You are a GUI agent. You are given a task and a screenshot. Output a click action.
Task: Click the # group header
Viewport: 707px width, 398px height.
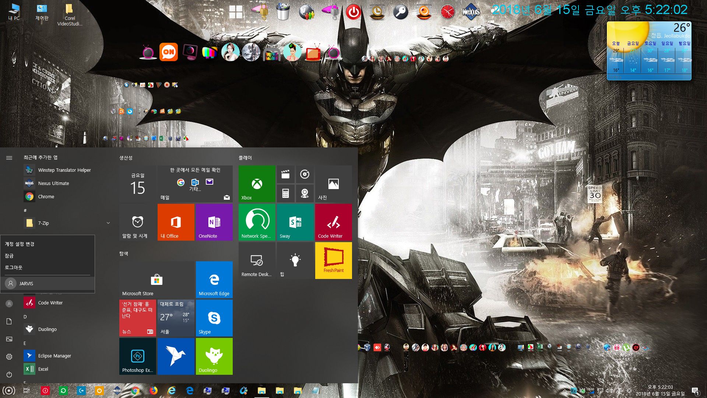tap(25, 210)
